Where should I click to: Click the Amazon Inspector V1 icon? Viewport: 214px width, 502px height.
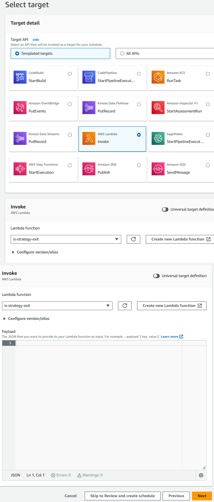158,108
